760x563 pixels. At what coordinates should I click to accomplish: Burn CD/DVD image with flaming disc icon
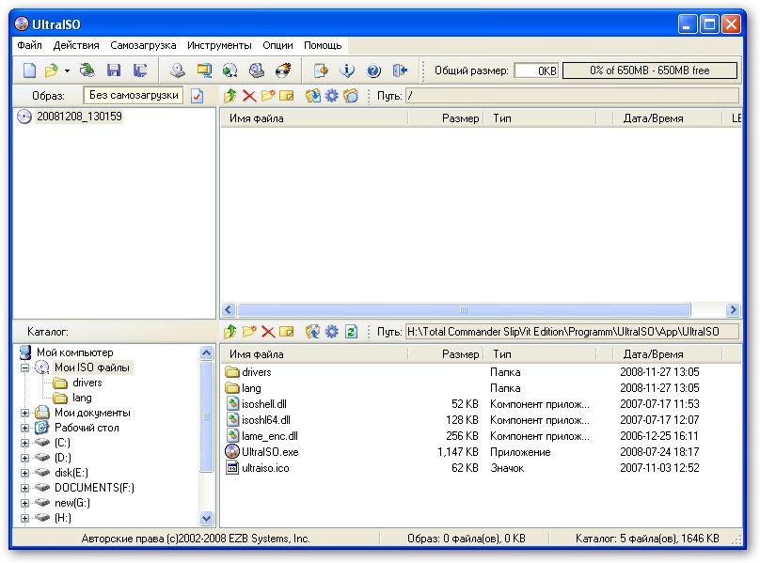point(283,70)
